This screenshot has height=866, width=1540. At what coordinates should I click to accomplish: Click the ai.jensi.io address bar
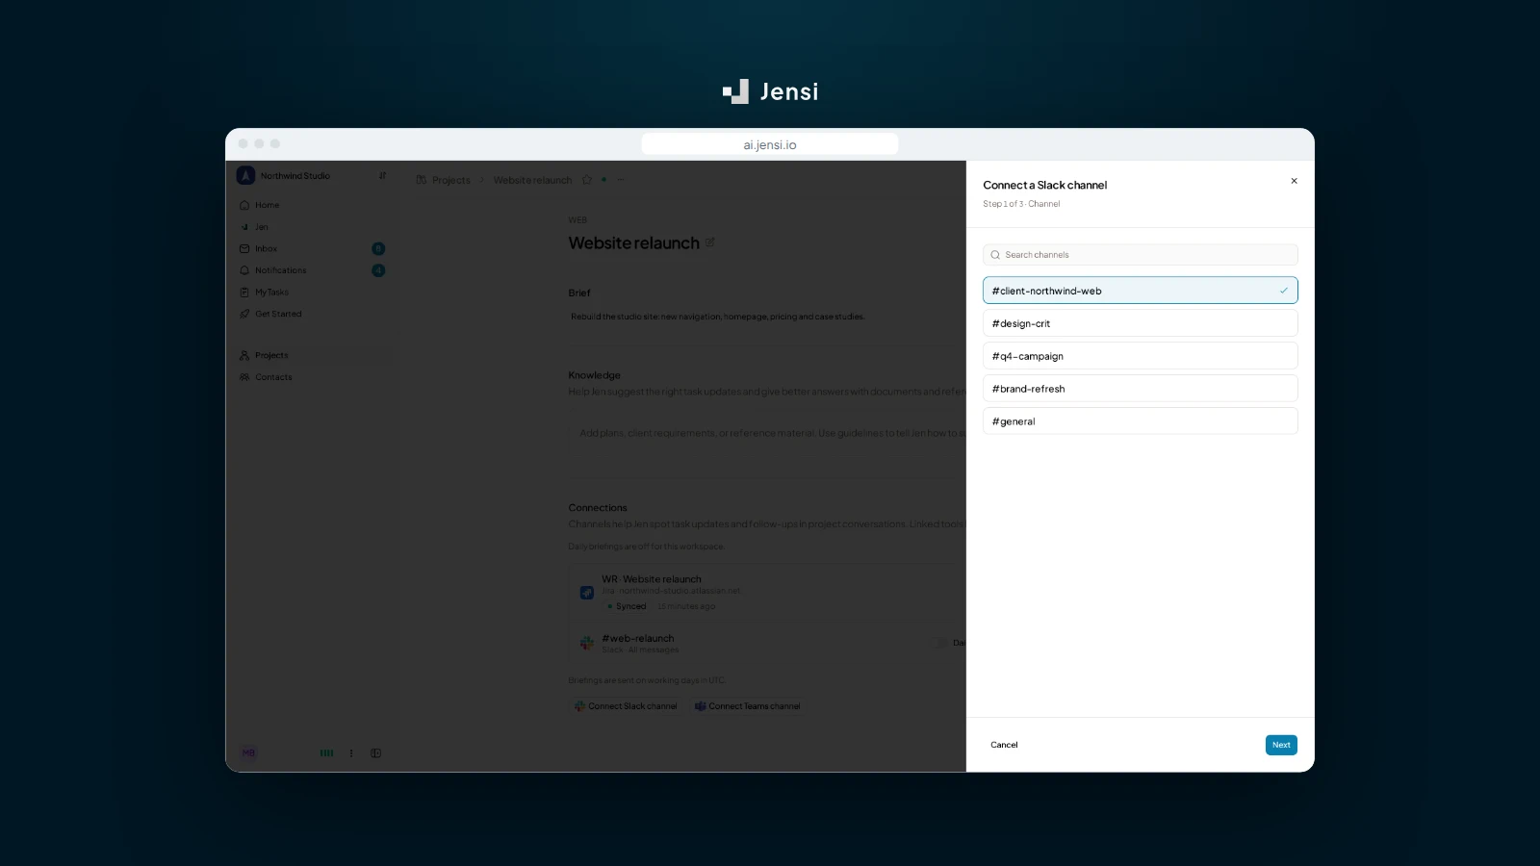point(770,144)
